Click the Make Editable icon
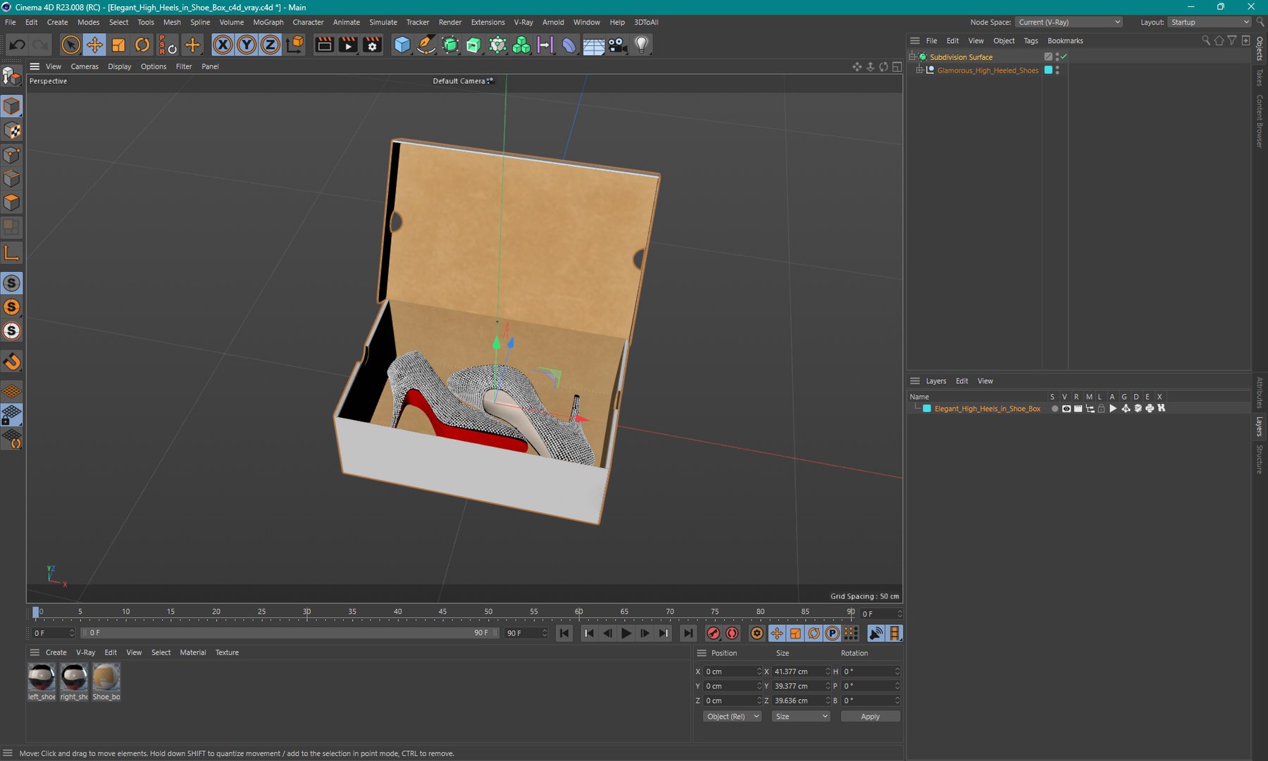This screenshot has height=761, width=1268. click(12, 75)
